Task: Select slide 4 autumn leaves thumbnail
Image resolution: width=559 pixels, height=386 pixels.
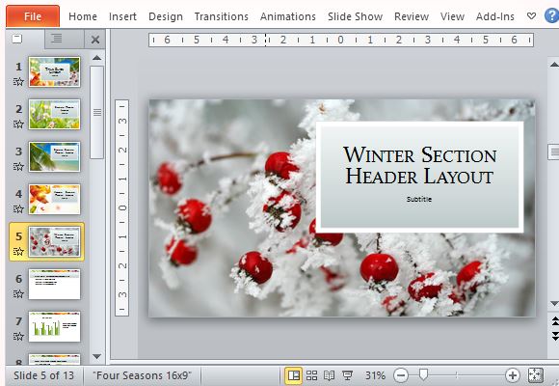Action: click(x=54, y=199)
